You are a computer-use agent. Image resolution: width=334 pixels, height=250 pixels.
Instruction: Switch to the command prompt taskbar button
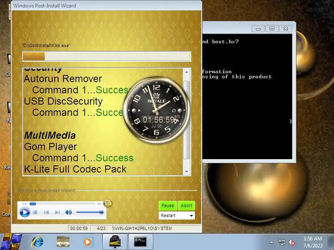[141, 242]
